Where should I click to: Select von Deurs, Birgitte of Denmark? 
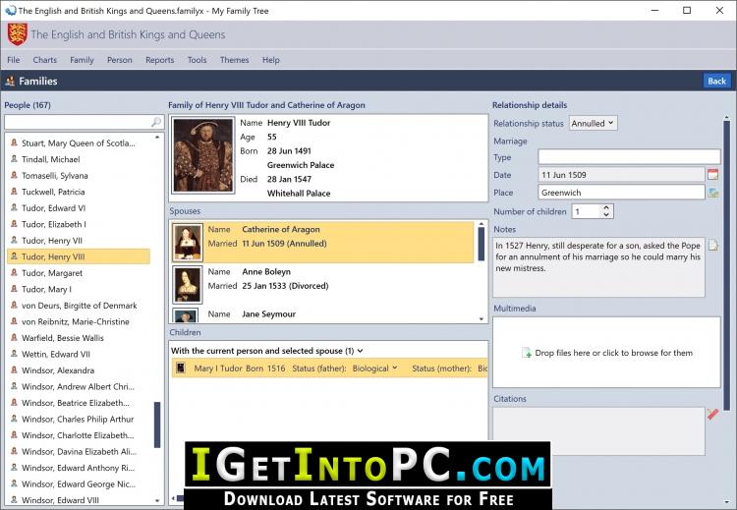click(x=78, y=306)
